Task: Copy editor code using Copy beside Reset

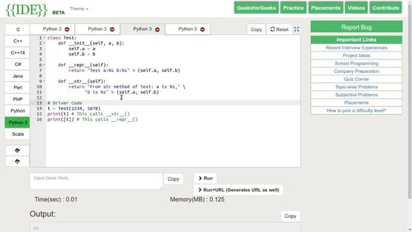Action: pyautogui.click(x=256, y=30)
